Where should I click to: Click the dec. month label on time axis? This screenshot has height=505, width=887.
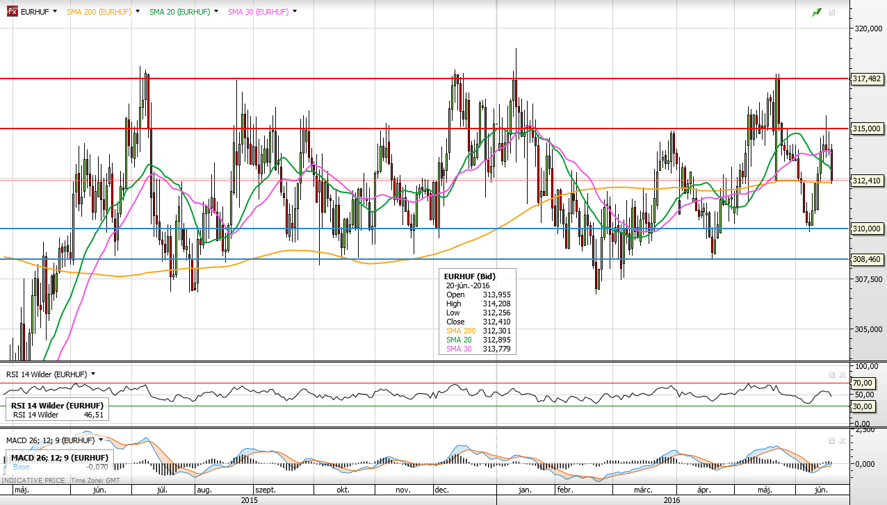click(x=441, y=490)
